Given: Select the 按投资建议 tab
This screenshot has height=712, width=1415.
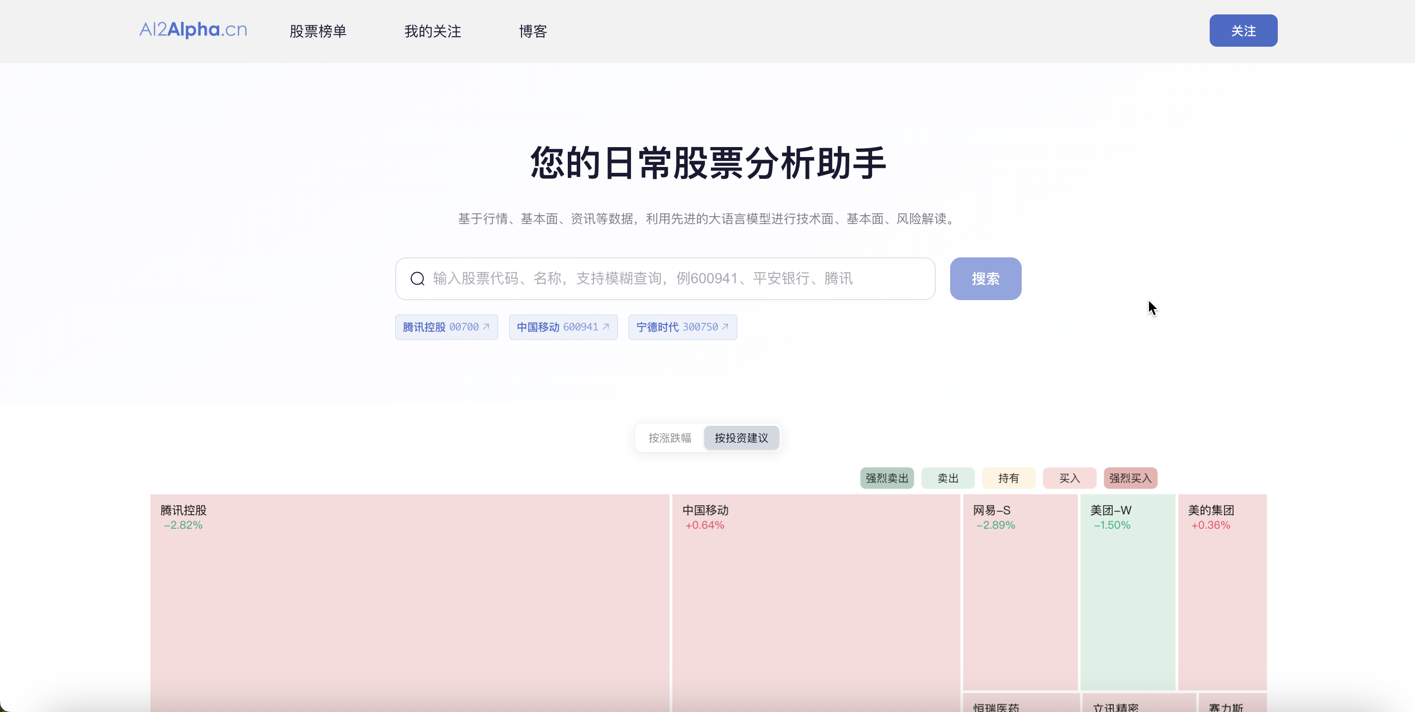Looking at the screenshot, I should (x=741, y=438).
